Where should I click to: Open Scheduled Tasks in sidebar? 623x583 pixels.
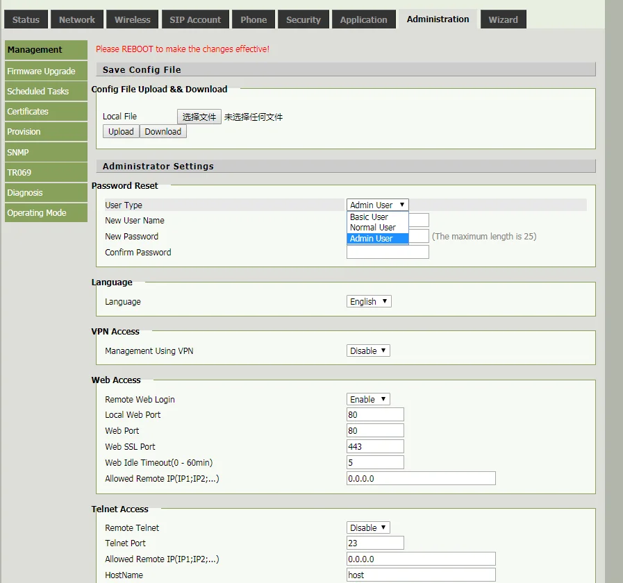[x=46, y=92]
